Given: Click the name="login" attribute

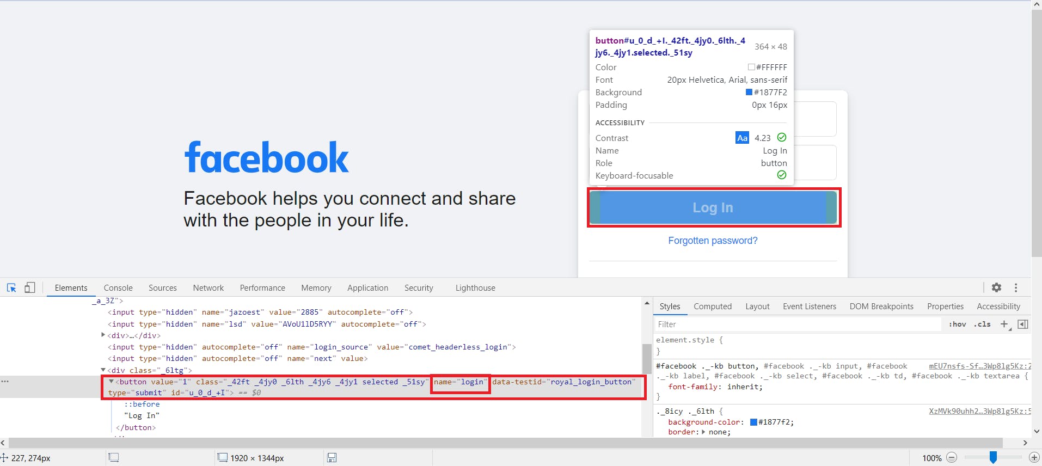Looking at the screenshot, I should [461, 382].
